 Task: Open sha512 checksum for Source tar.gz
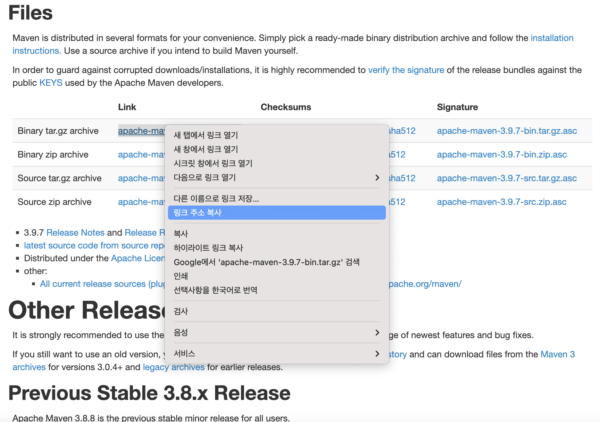pos(402,178)
